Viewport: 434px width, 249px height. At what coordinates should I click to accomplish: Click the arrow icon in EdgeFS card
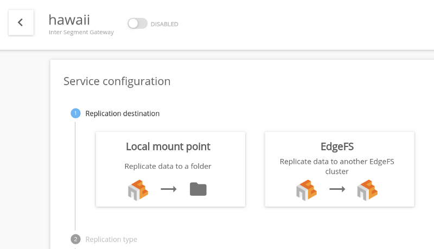337,189
